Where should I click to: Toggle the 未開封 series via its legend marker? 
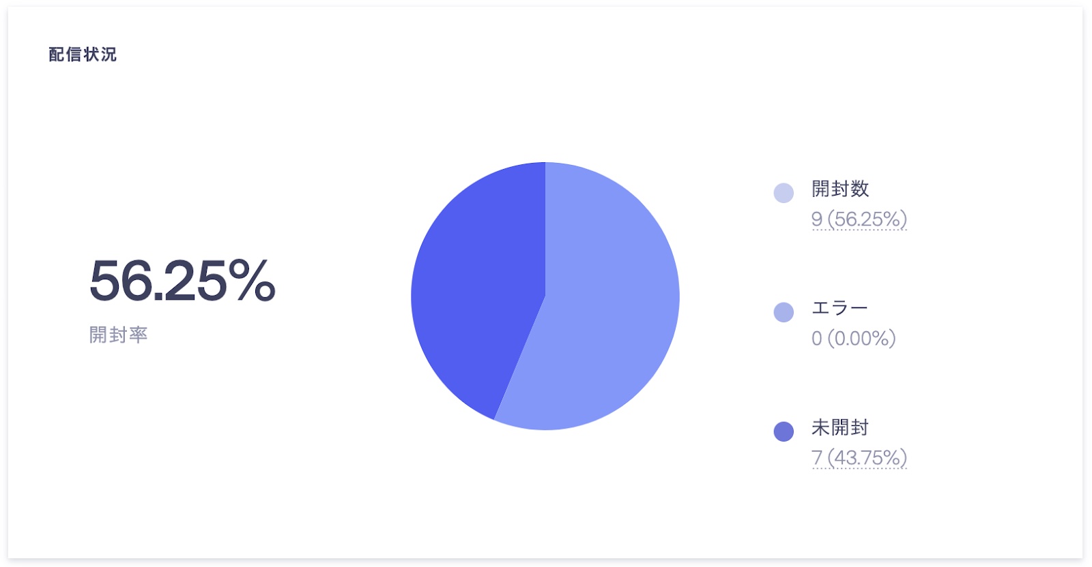pos(784,431)
